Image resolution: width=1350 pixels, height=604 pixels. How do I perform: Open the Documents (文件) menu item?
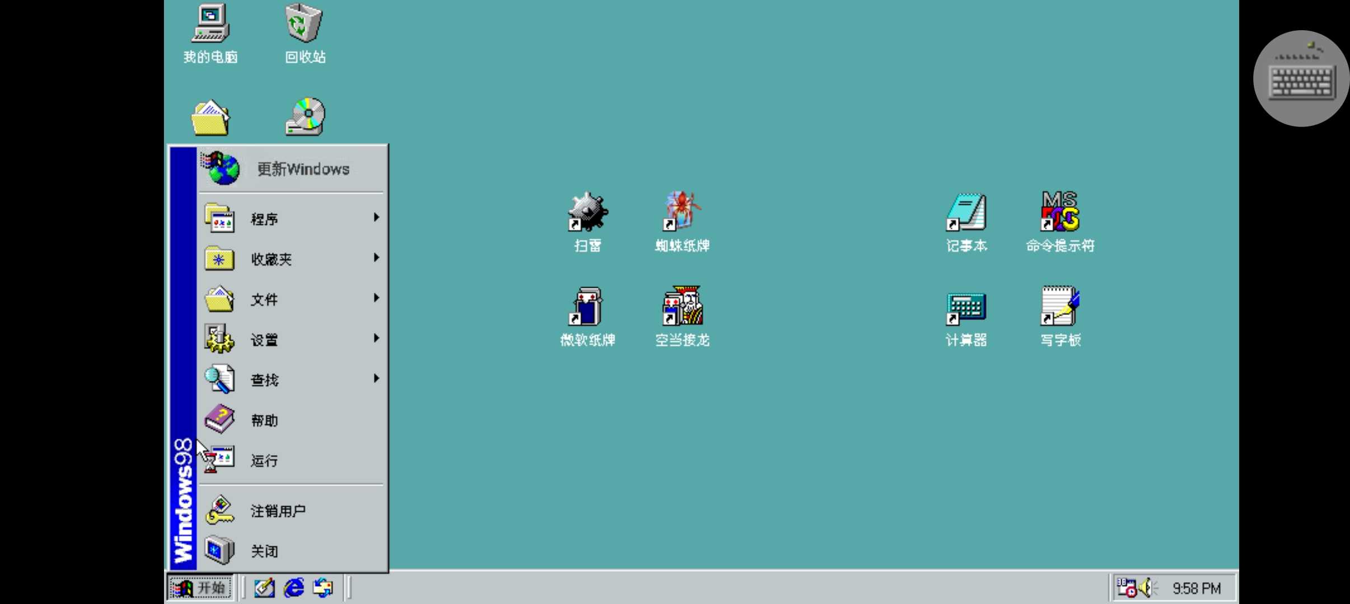pyautogui.click(x=291, y=299)
